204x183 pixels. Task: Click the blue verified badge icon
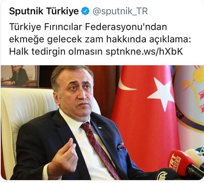(x=85, y=11)
